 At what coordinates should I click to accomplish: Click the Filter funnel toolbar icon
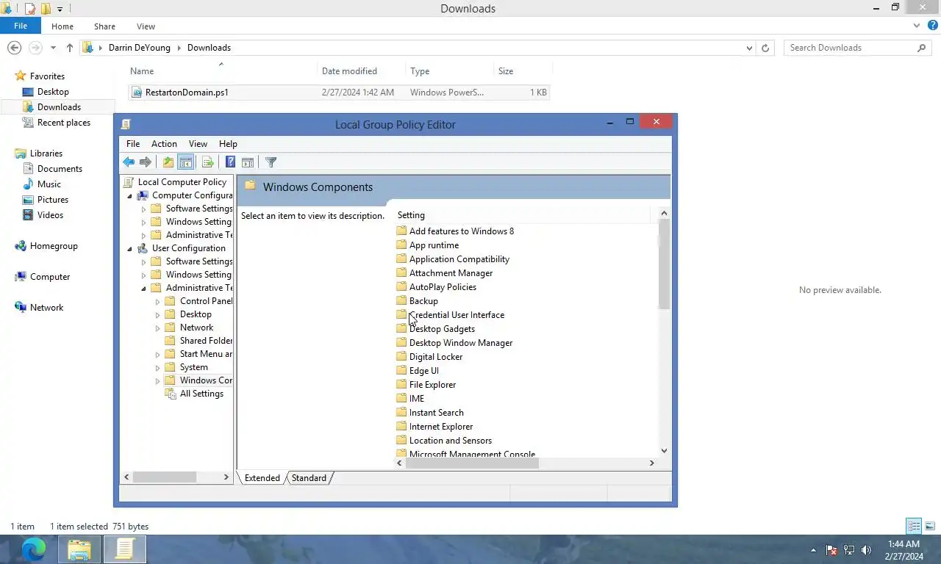(271, 162)
